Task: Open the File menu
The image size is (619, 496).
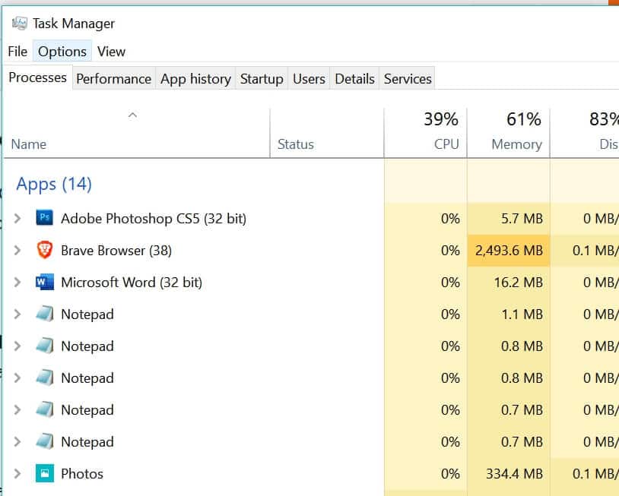Action: (x=17, y=52)
